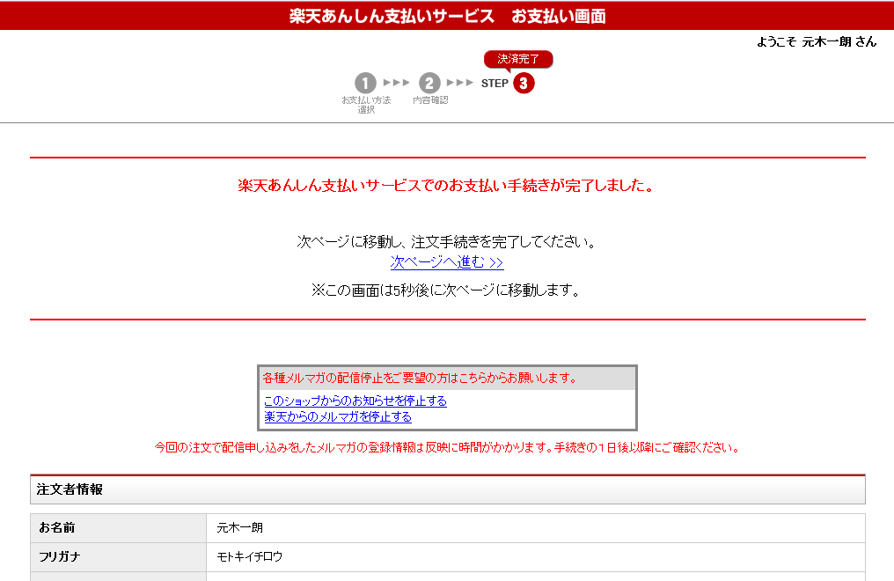The width and height of the screenshot is (894, 581).
Task: Click the 各種メルマガの配信停止 notice heading
Action: point(421,378)
